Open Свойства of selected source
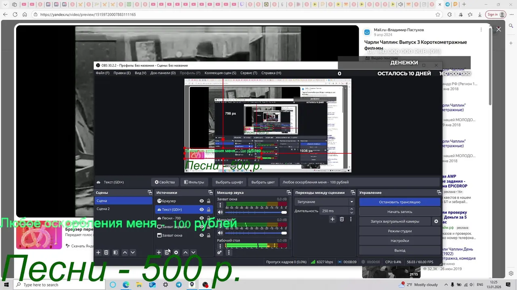This screenshot has width=517, height=290. click(165, 182)
